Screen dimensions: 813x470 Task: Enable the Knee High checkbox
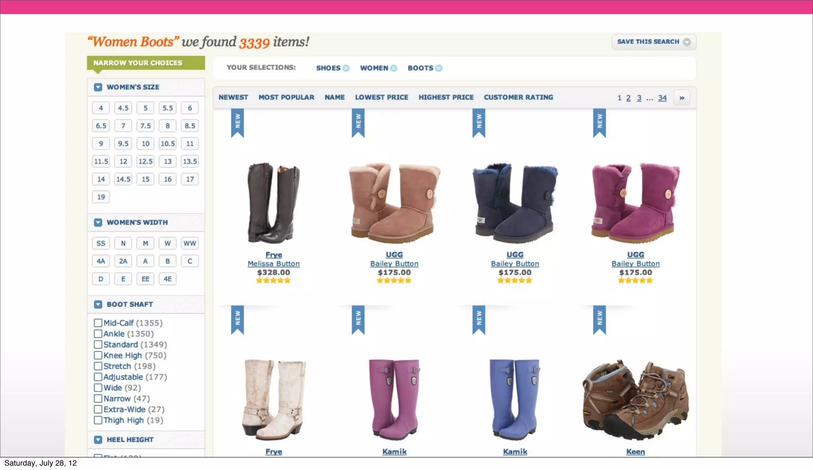[98, 355]
